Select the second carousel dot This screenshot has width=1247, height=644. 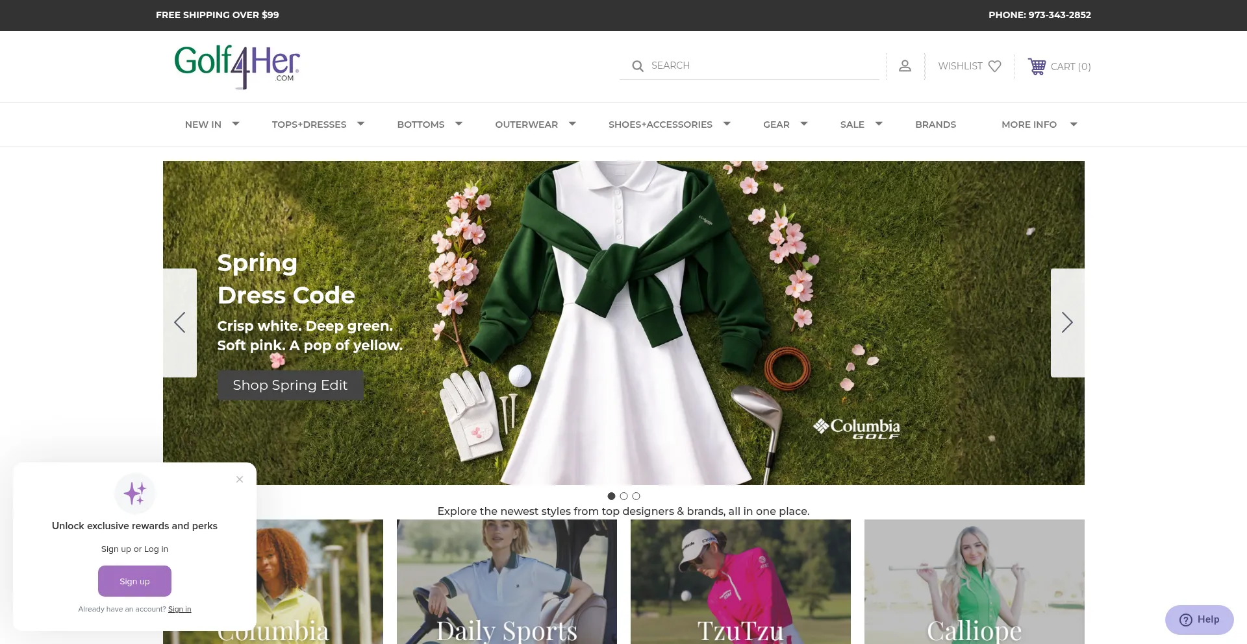tap(623, 496)
